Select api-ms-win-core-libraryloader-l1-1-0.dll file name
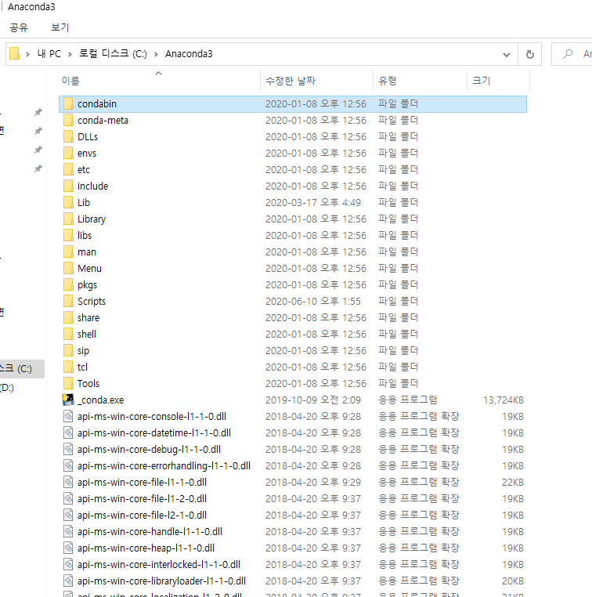Viewport: 592px width, 597px height. 161,581
